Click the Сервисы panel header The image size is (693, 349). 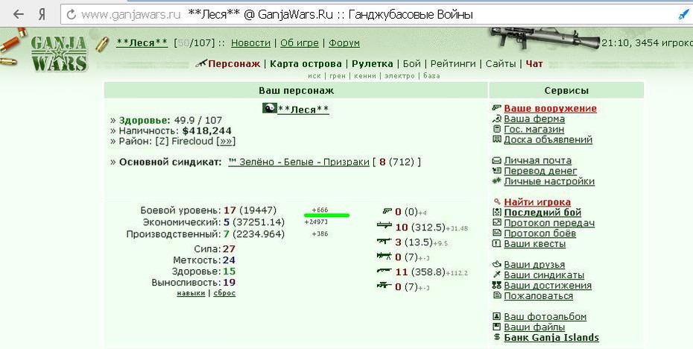point(566,90)
